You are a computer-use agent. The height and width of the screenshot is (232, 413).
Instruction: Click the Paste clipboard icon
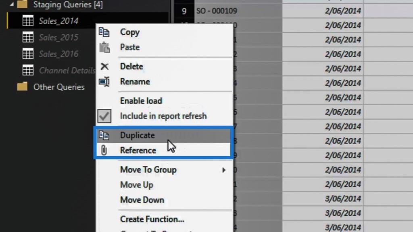point(104,48)
